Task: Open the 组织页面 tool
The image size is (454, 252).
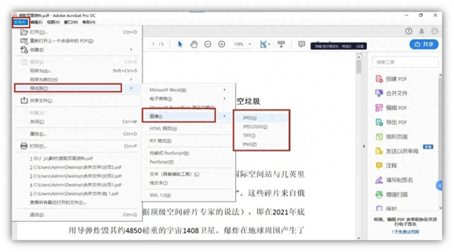Action: 391,137
